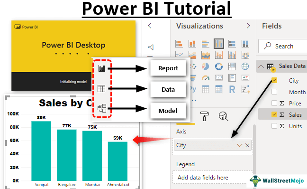Enable the Units field checkbox
This screenshot has height=189, width=307.
point(274,126)
